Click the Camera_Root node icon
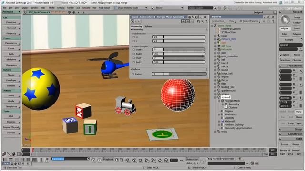 pos(219,39)
